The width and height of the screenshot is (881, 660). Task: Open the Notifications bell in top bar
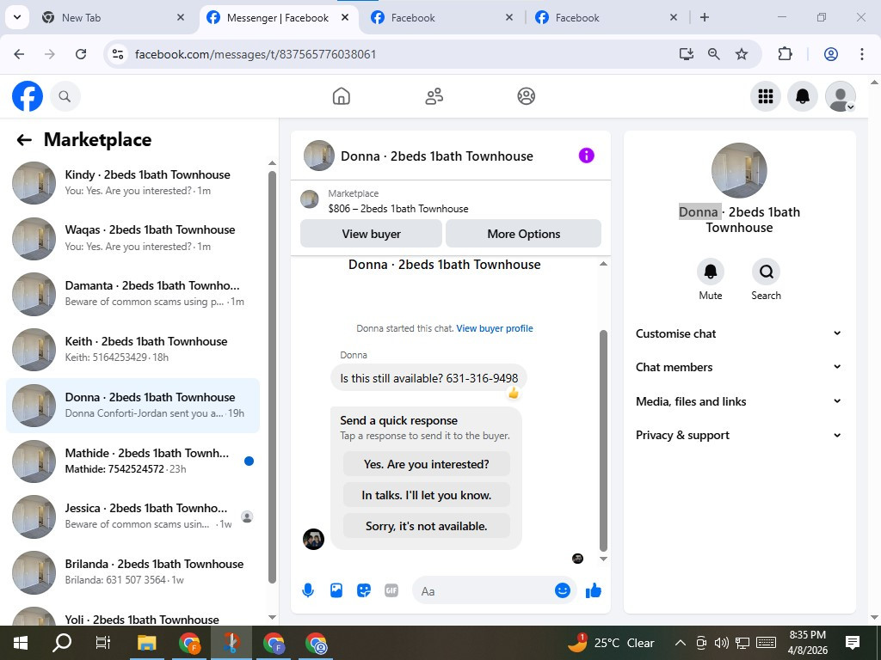(803, 96)
